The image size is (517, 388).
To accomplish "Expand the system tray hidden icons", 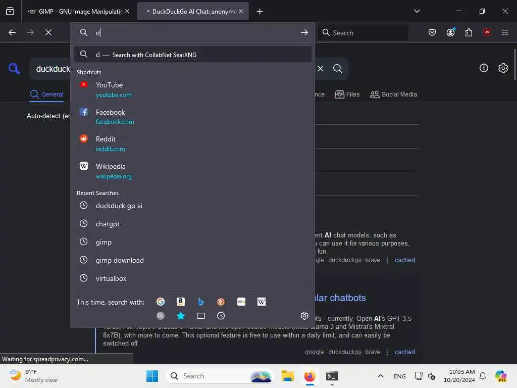I will [380, 376].
